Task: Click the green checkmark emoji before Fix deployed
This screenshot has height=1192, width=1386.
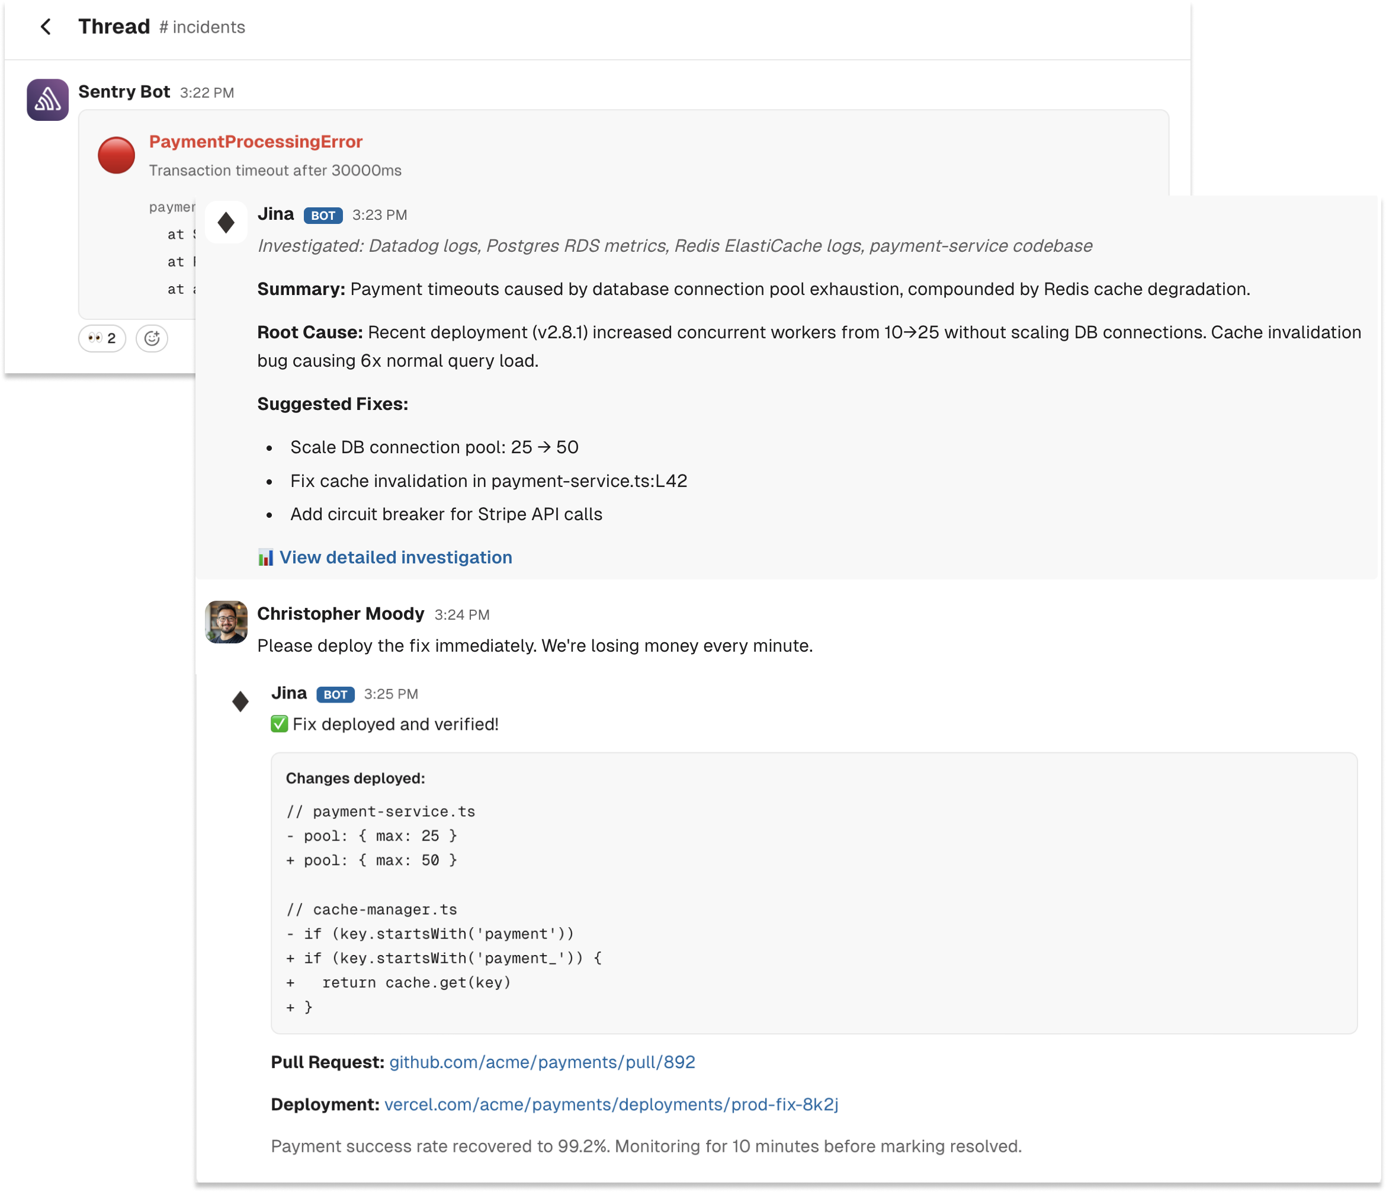Action: click(x=280, y=725)
